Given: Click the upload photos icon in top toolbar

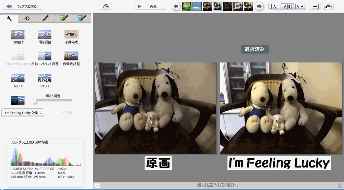Looking at the screenshot, I should (x=105, y=6).
